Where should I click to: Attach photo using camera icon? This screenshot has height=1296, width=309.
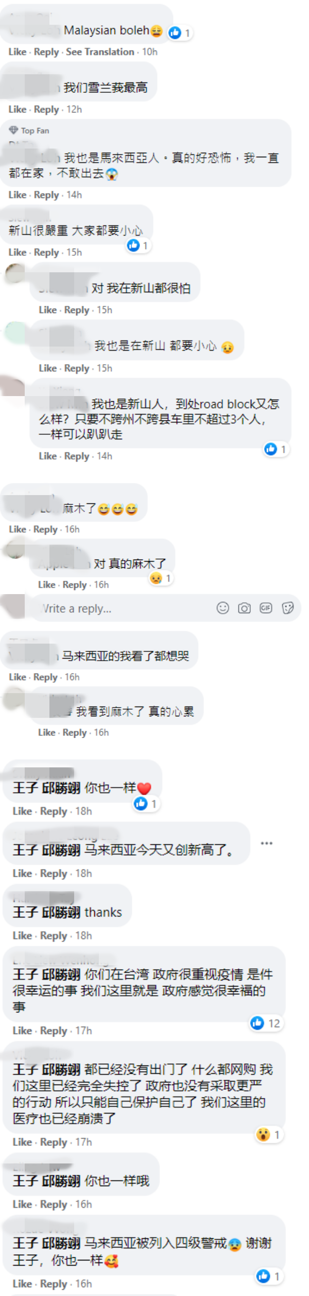click(x=244, y=608)
